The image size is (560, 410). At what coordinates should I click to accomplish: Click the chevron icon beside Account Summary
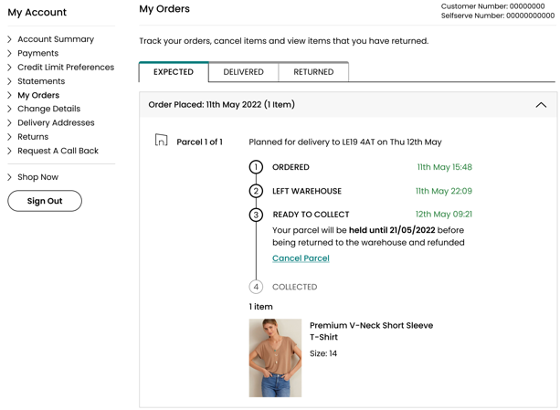pos(10,39)
